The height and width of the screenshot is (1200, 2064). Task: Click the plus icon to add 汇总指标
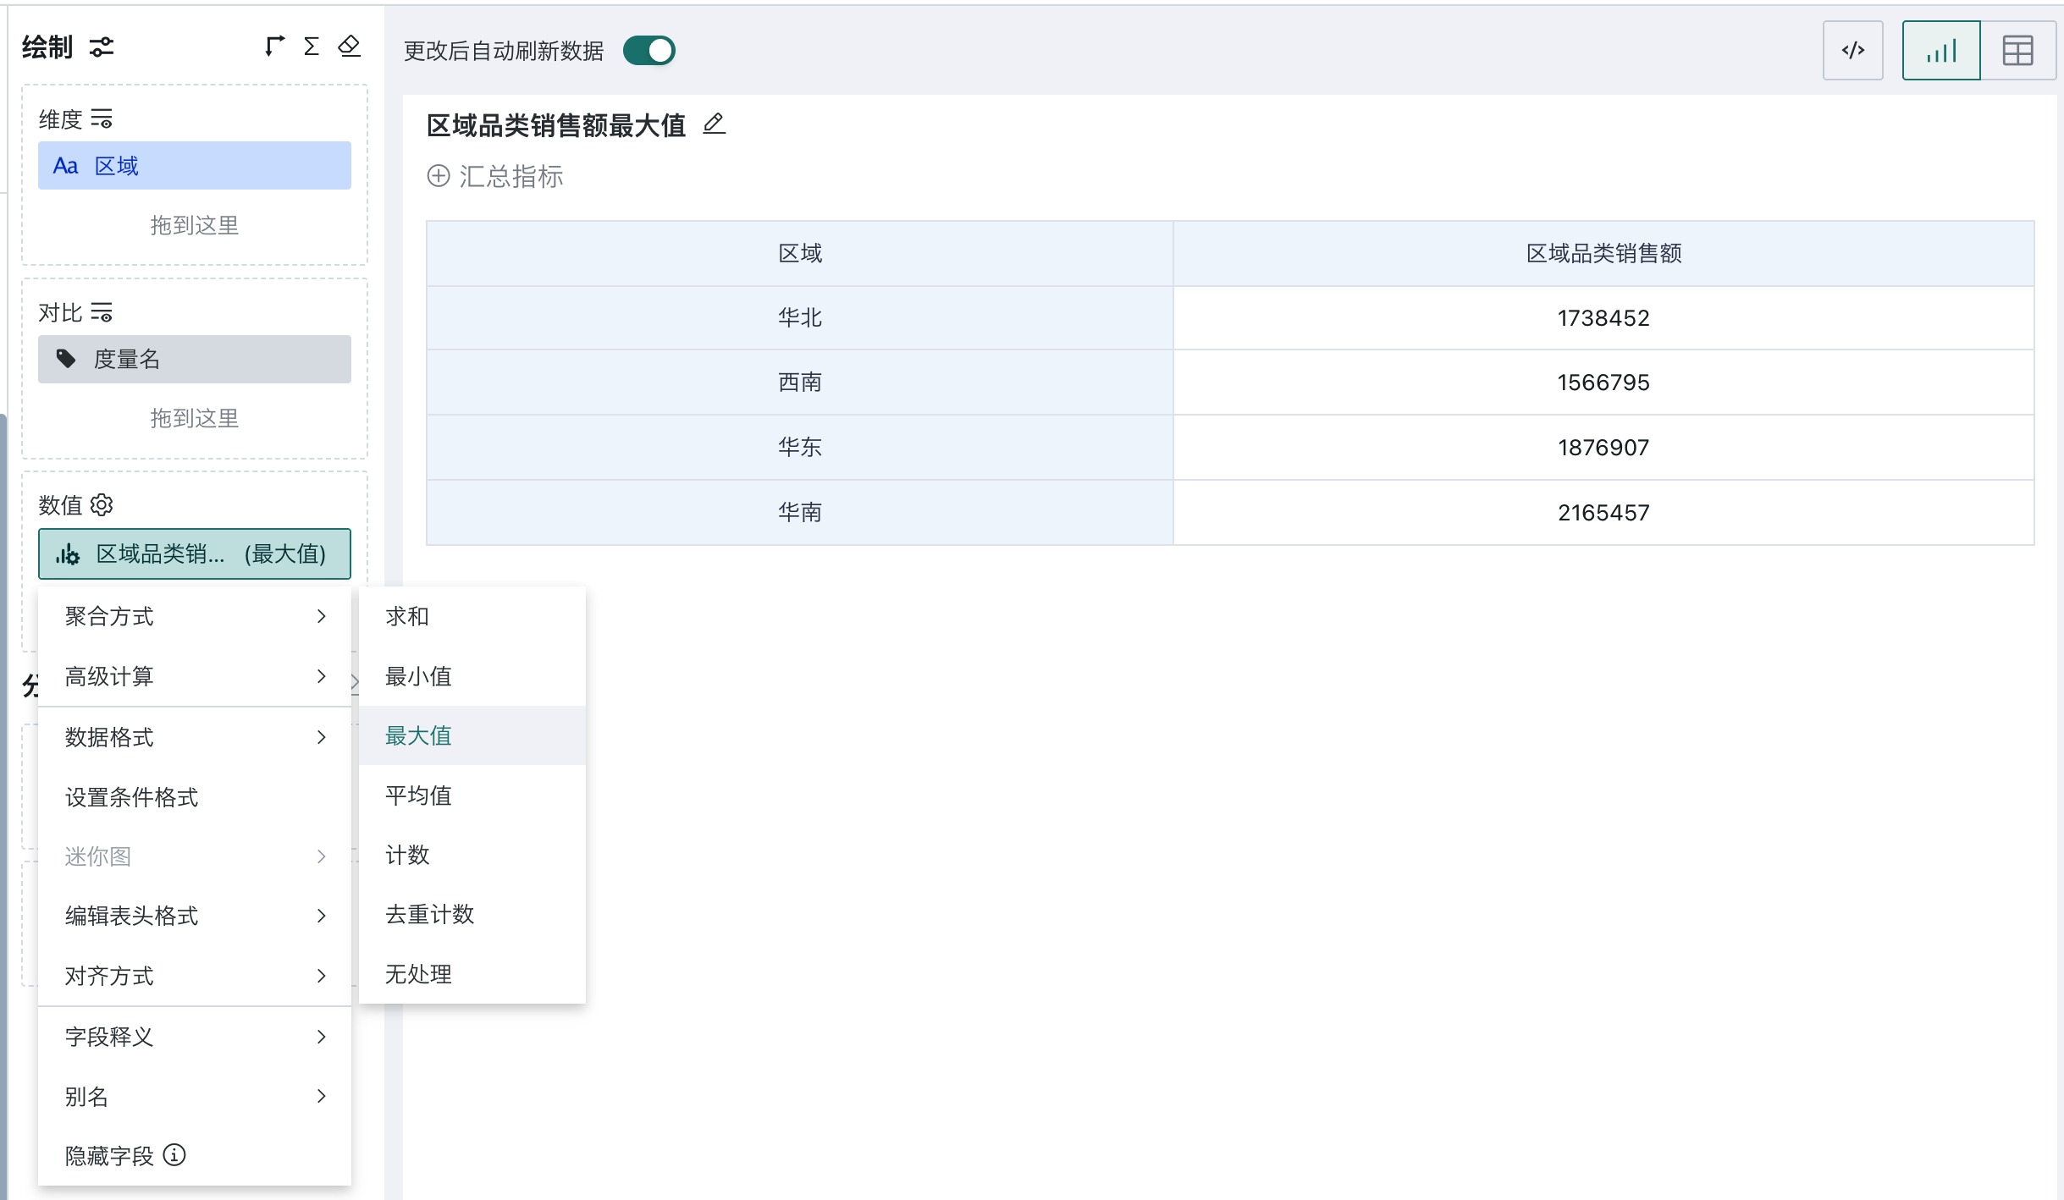coord(439,176)
